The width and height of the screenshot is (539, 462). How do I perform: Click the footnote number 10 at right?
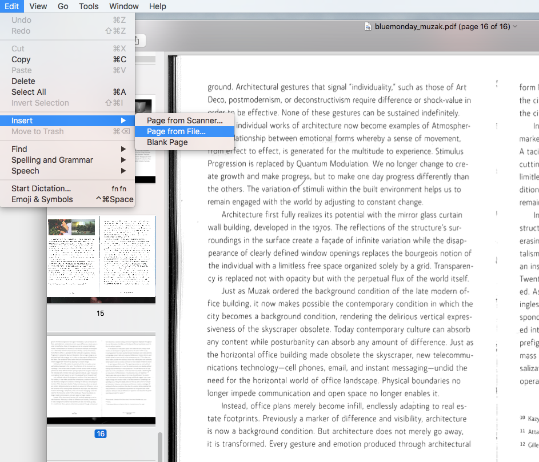click(x=522, y=417)
